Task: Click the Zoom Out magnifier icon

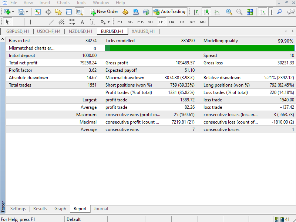Action: (x=239, y=12)
